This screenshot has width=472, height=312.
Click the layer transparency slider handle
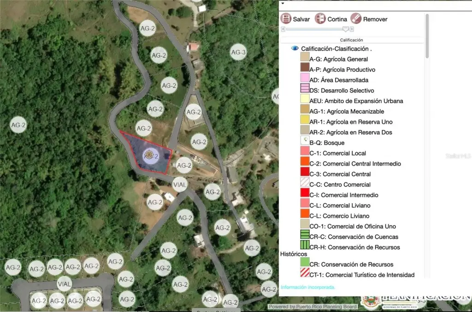click(345, 29)
